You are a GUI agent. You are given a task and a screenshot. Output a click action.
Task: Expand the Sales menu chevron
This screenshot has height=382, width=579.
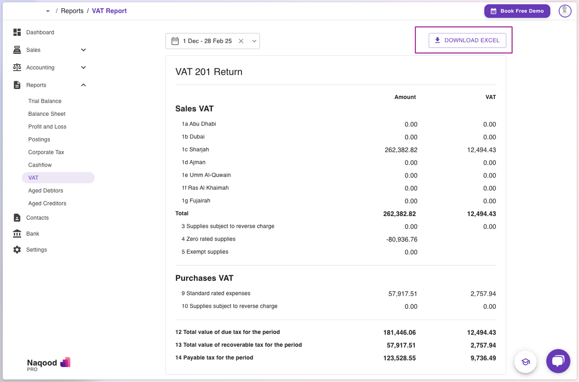(x=83, y=50)
